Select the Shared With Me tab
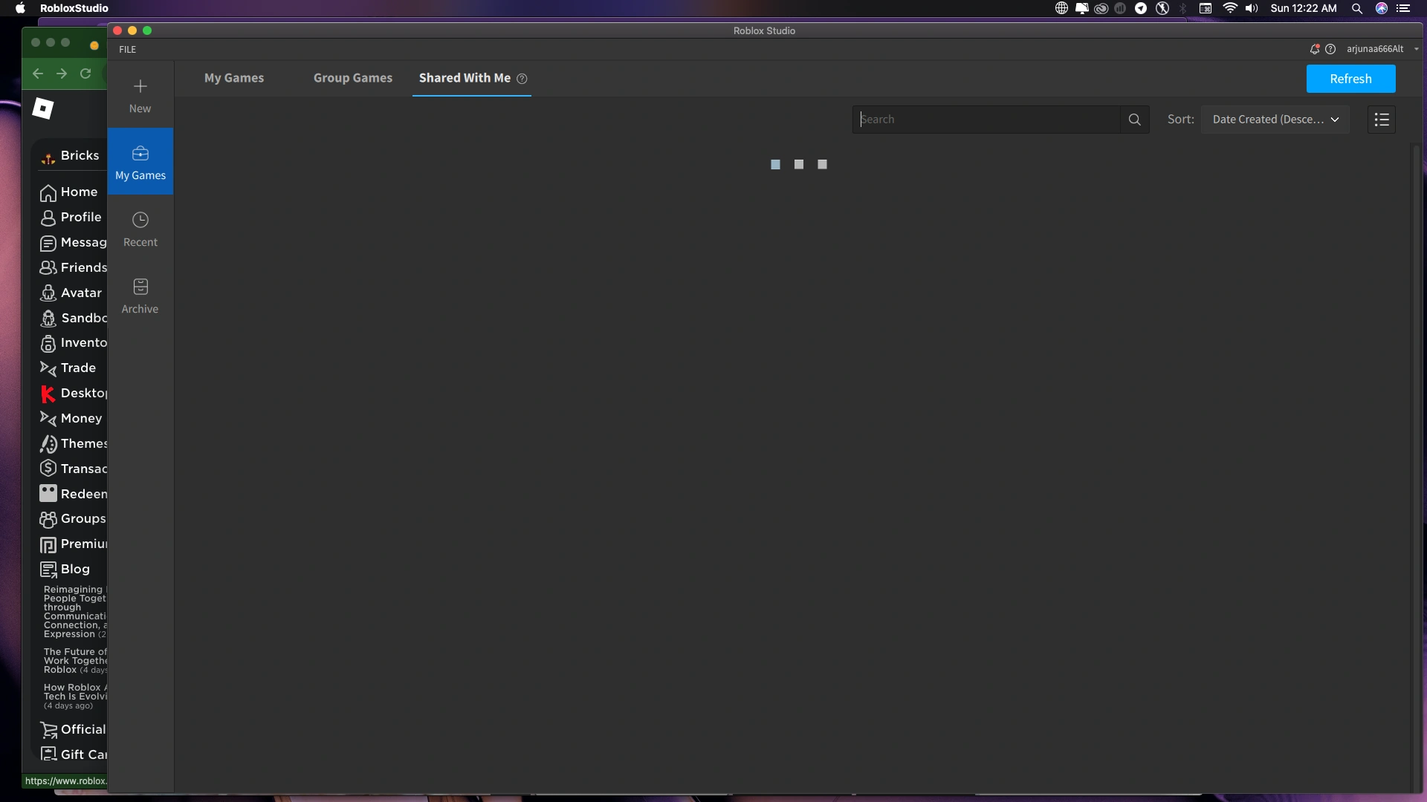This screenshot has height=802, width=1427. (x=465, y=78)
